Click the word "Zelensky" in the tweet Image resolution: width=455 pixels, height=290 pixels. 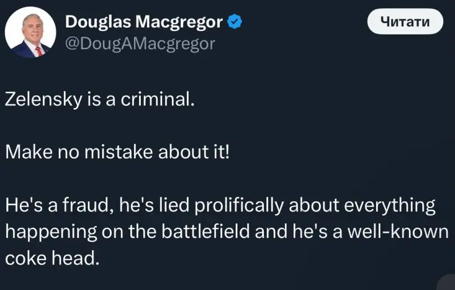point(40,101)
